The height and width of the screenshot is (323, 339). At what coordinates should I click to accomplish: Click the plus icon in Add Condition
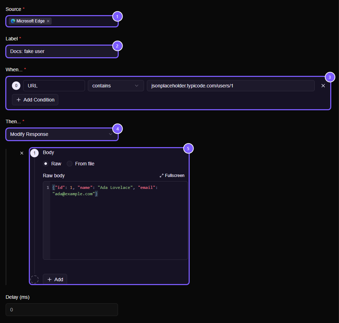(19, 100)
